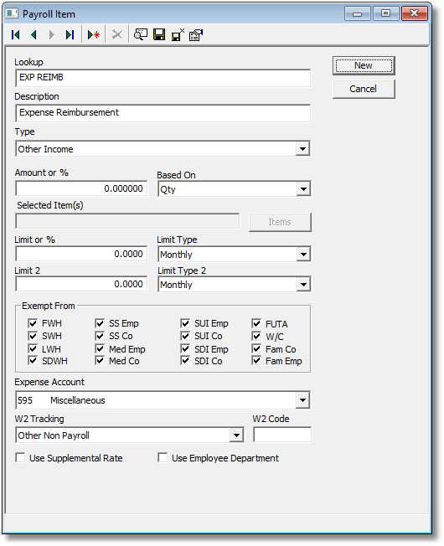The image size is (444, 546).
Task: Click the W2 Code input box
Action: (282, 435)
